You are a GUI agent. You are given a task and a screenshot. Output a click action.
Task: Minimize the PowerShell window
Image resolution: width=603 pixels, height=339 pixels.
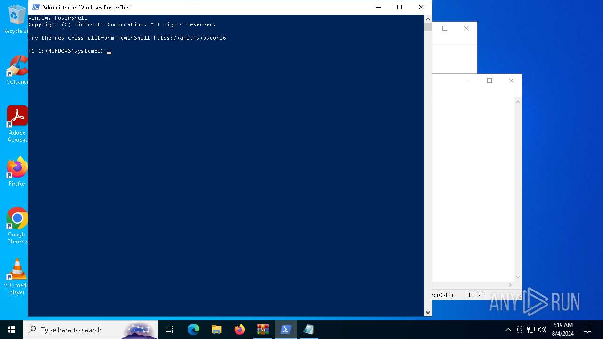[378, 7]
